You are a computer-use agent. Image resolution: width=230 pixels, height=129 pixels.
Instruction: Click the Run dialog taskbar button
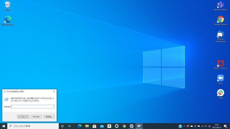(139, 126)
